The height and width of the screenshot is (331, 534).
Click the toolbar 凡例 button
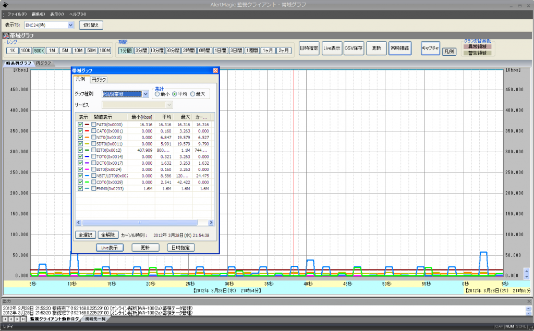click(x=449, y=52)
